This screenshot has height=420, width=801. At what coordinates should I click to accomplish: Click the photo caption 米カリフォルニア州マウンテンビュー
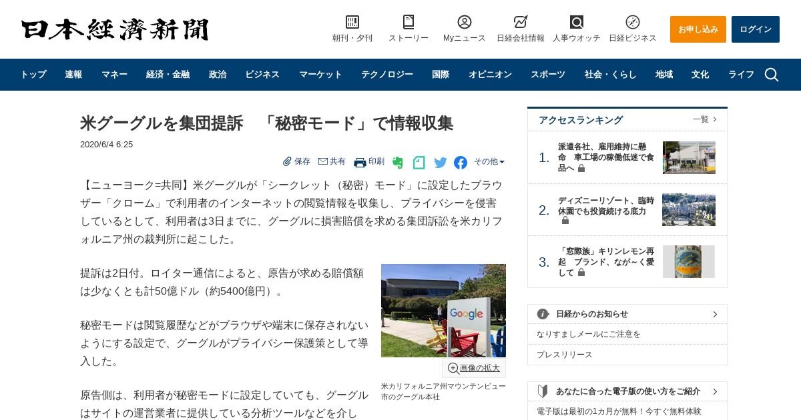[x=443, y=391]
